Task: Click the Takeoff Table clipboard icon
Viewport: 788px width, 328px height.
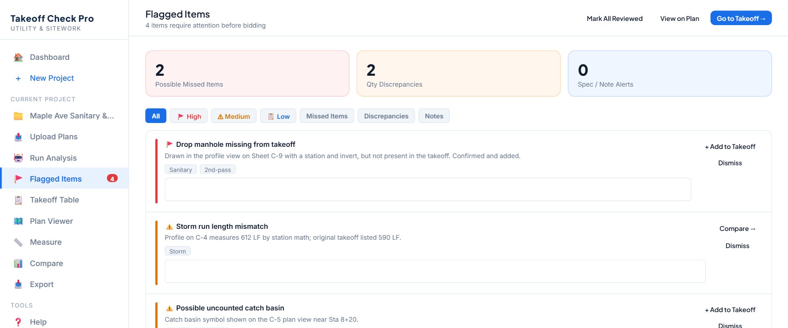Action: pyautogui.click(x=18, y=200)
